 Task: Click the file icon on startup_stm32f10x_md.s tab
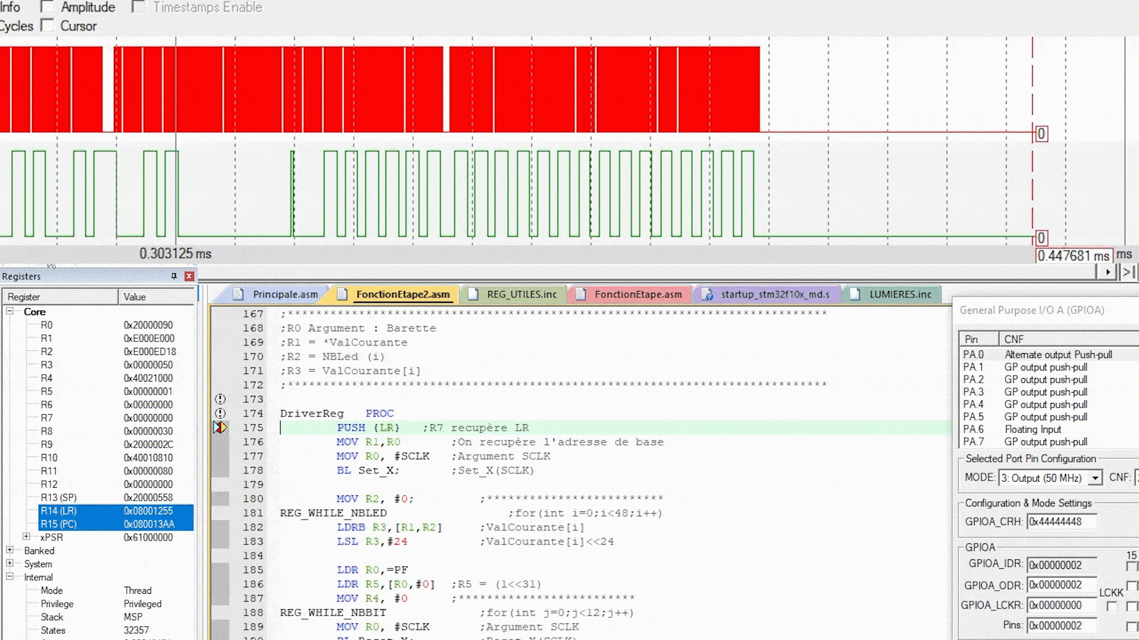pos(707,294)
